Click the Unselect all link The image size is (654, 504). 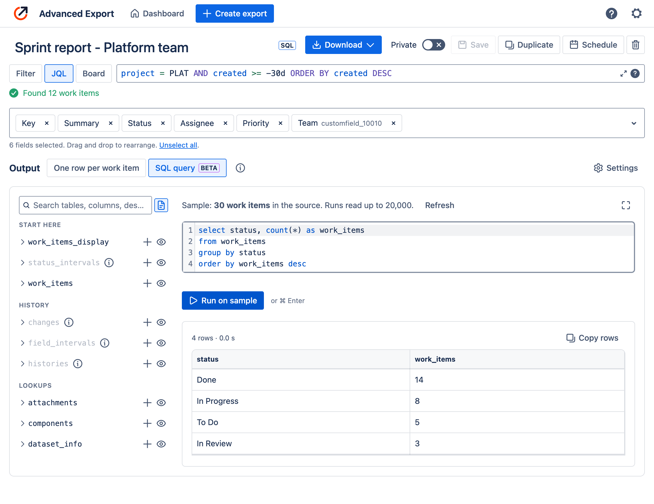pyautogui.click(x=178, y=145)
